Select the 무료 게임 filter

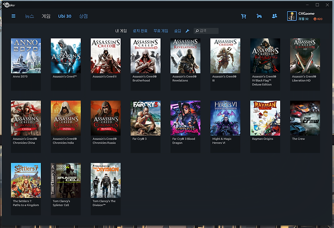coord(161,31)
